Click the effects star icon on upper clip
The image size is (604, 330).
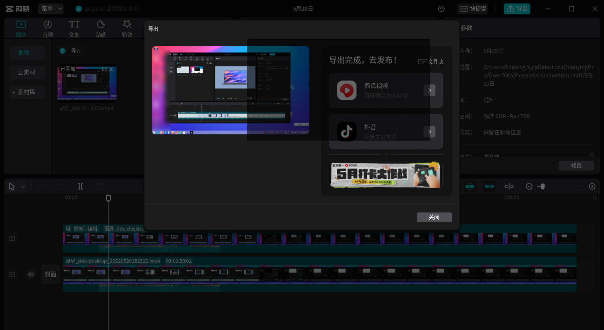68,229
